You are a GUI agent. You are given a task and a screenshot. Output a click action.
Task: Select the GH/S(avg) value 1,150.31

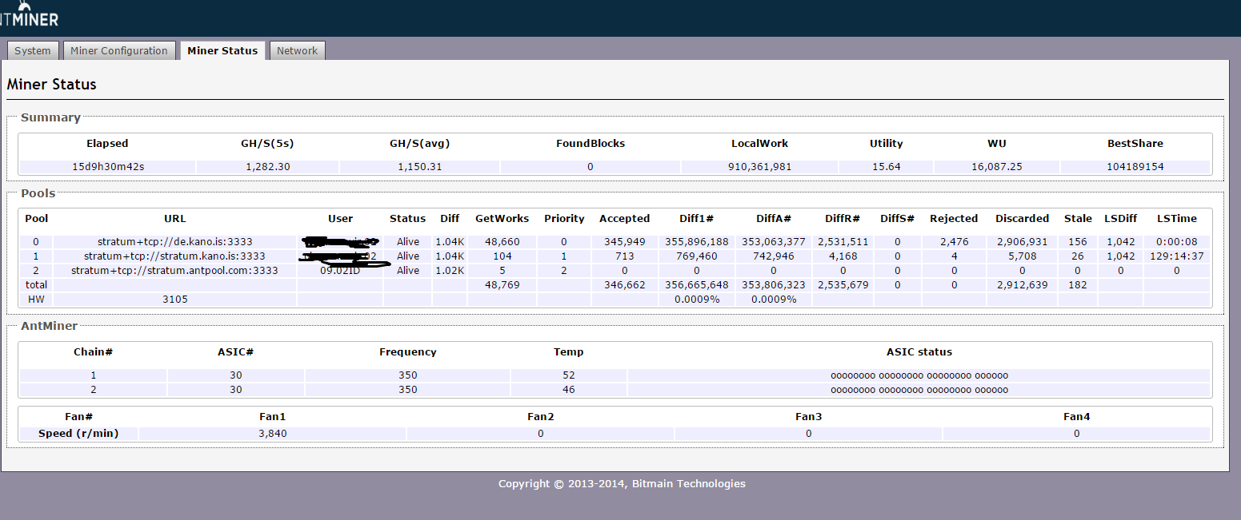[419, 167]
